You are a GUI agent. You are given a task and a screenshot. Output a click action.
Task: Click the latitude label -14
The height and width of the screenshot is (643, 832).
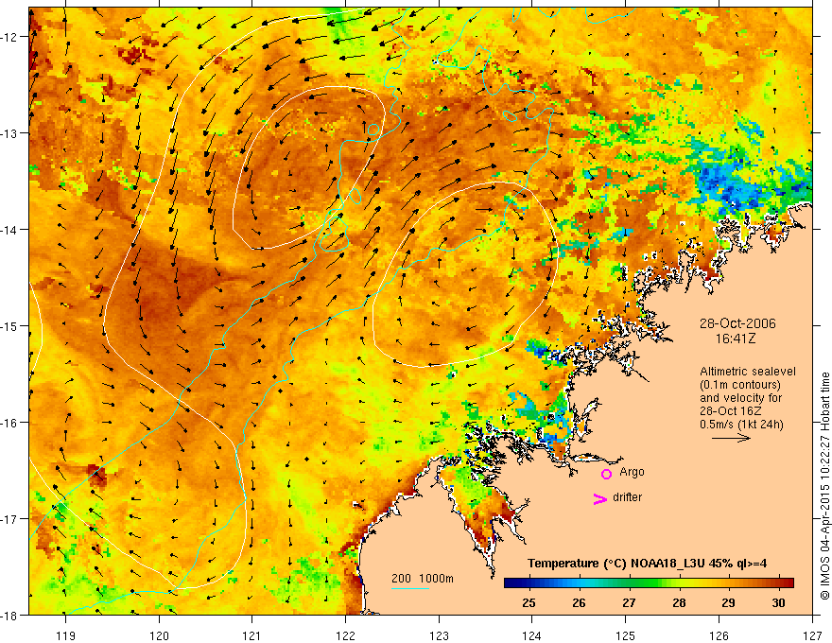(x=9, y=230)
